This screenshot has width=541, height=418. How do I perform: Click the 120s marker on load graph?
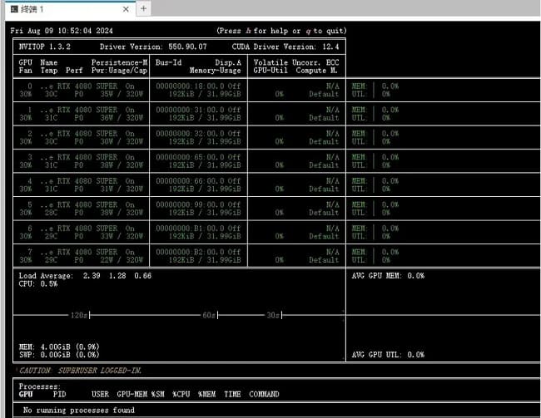pos(79,315)
